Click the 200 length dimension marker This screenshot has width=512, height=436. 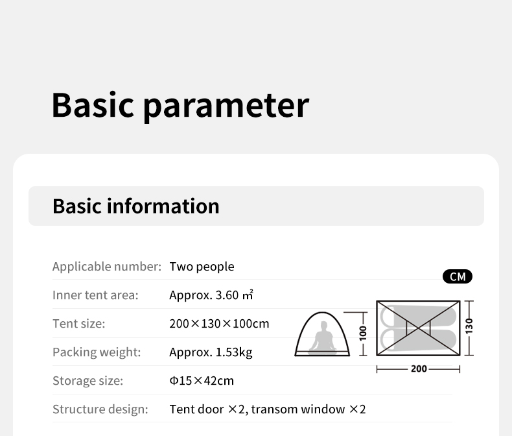(x=418, y=369)
